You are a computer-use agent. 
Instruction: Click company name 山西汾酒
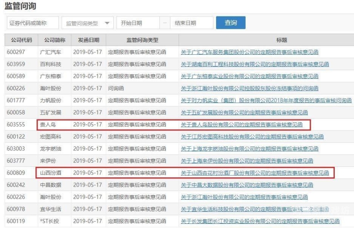coord(51,173)
